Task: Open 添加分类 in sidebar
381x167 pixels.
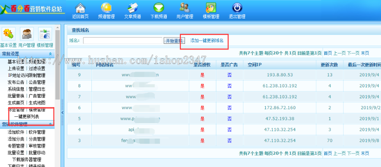Action: click(x=16, y=139)
